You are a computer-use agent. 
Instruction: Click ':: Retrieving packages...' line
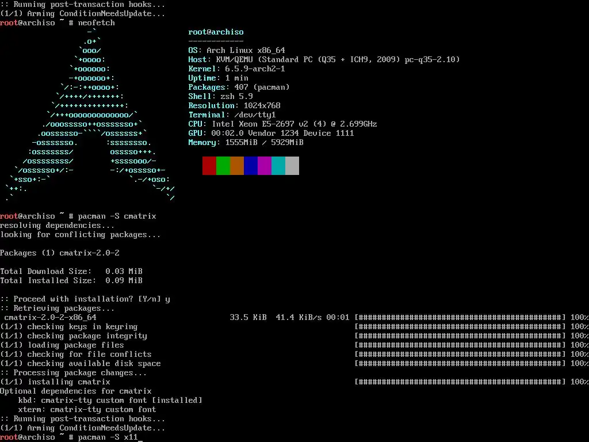point(58,308)
